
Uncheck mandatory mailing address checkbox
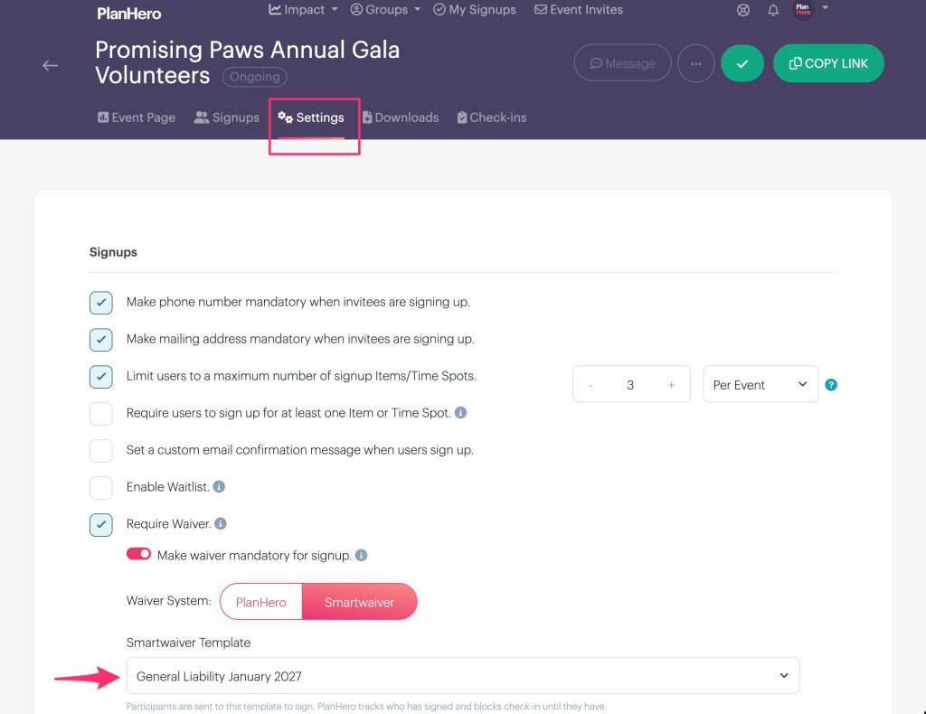pyautogui.click(x=101, y=340)
